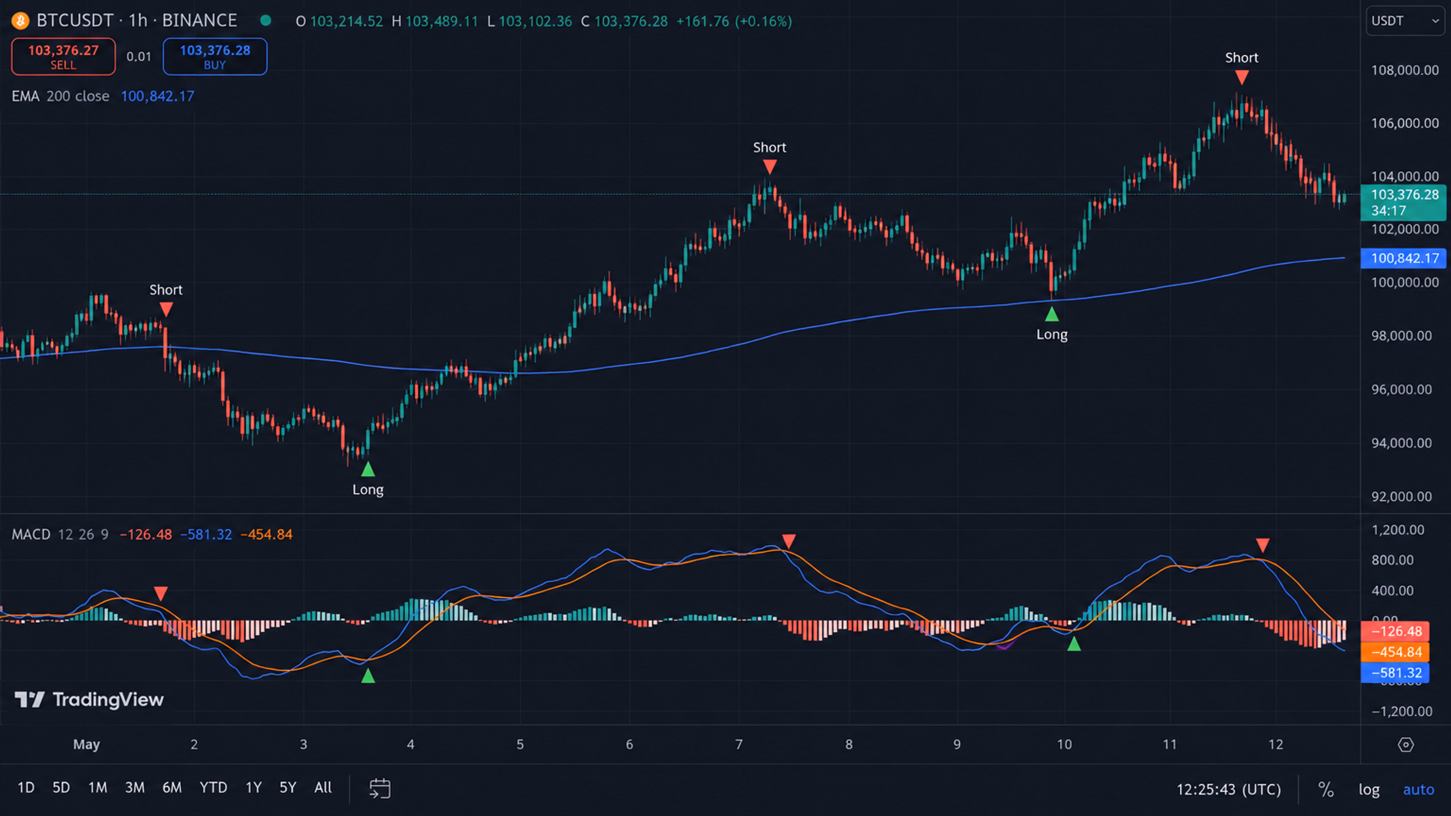1451x816 pixels.
Task: Click the green MACD arrow near 10 May
Action: click(1074, 644)
